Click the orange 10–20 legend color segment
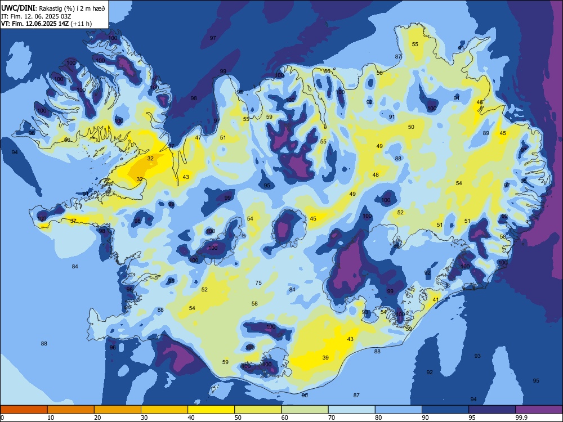Viewport: 563px width, 422px height. [x=71, y=410]
